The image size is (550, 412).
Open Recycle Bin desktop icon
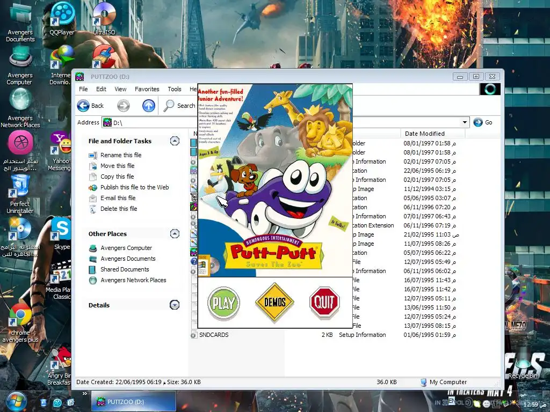(x=523, y=364)
